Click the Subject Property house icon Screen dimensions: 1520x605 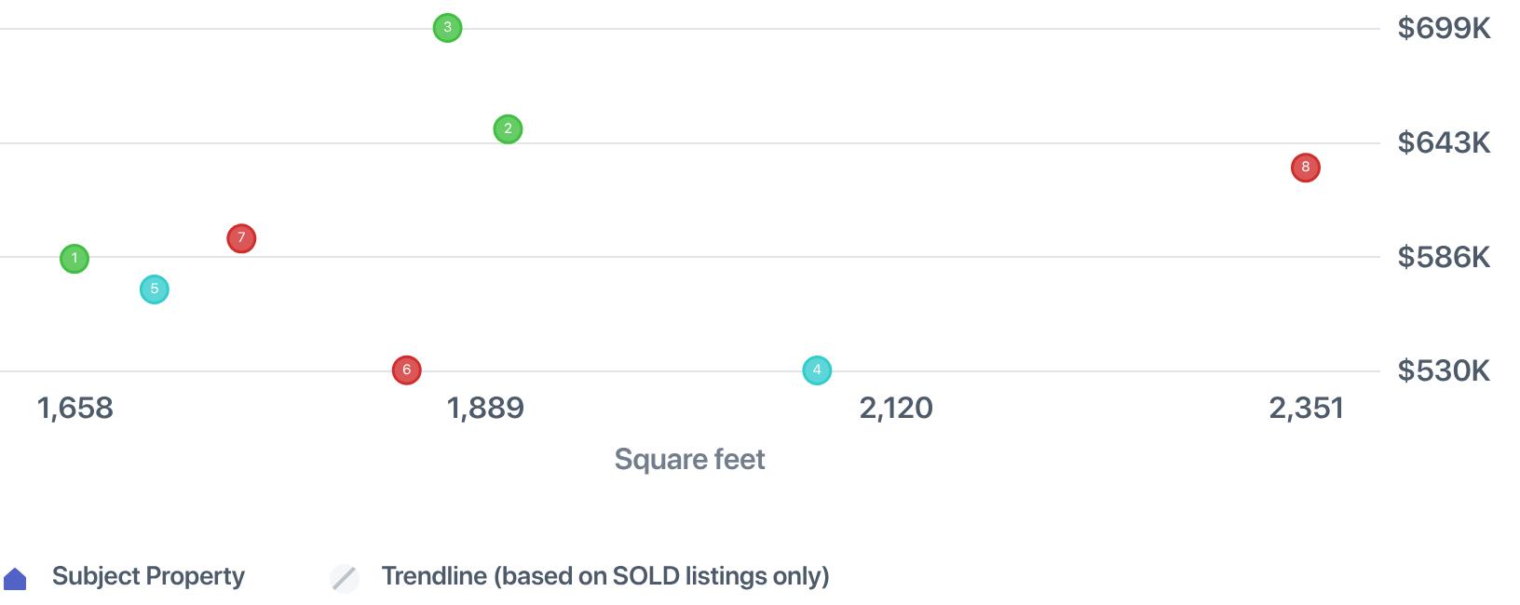click(16, 579)
